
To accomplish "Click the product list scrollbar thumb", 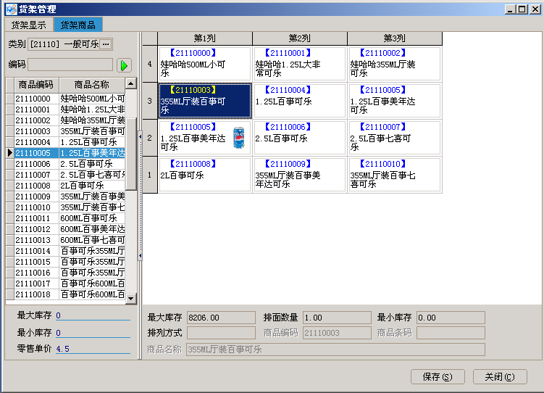I will click(131, 154).
